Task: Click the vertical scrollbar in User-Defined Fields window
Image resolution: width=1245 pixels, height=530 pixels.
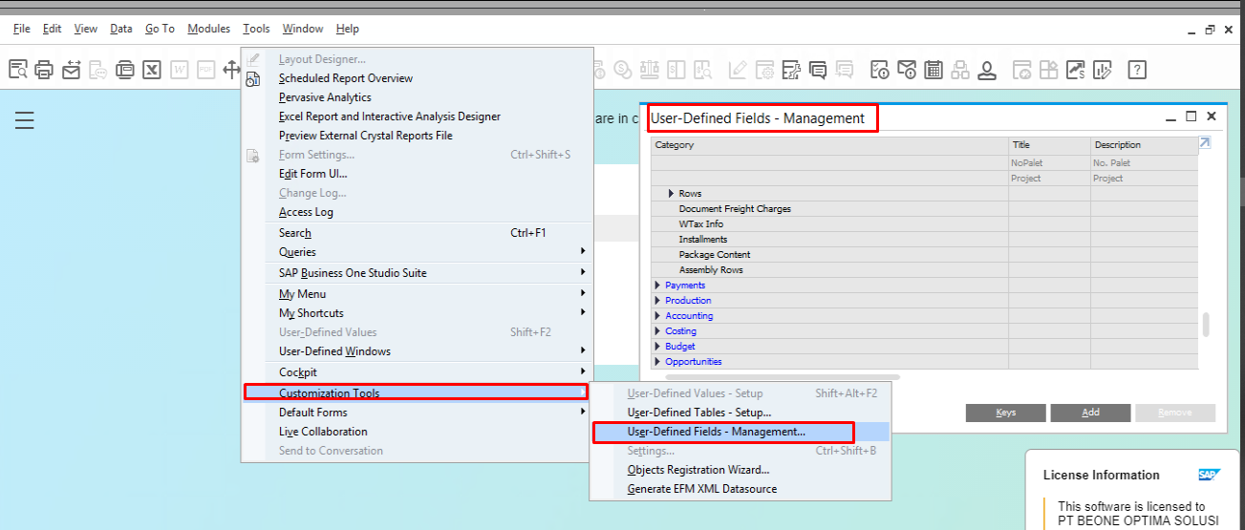Action: tap(1206, 325)
